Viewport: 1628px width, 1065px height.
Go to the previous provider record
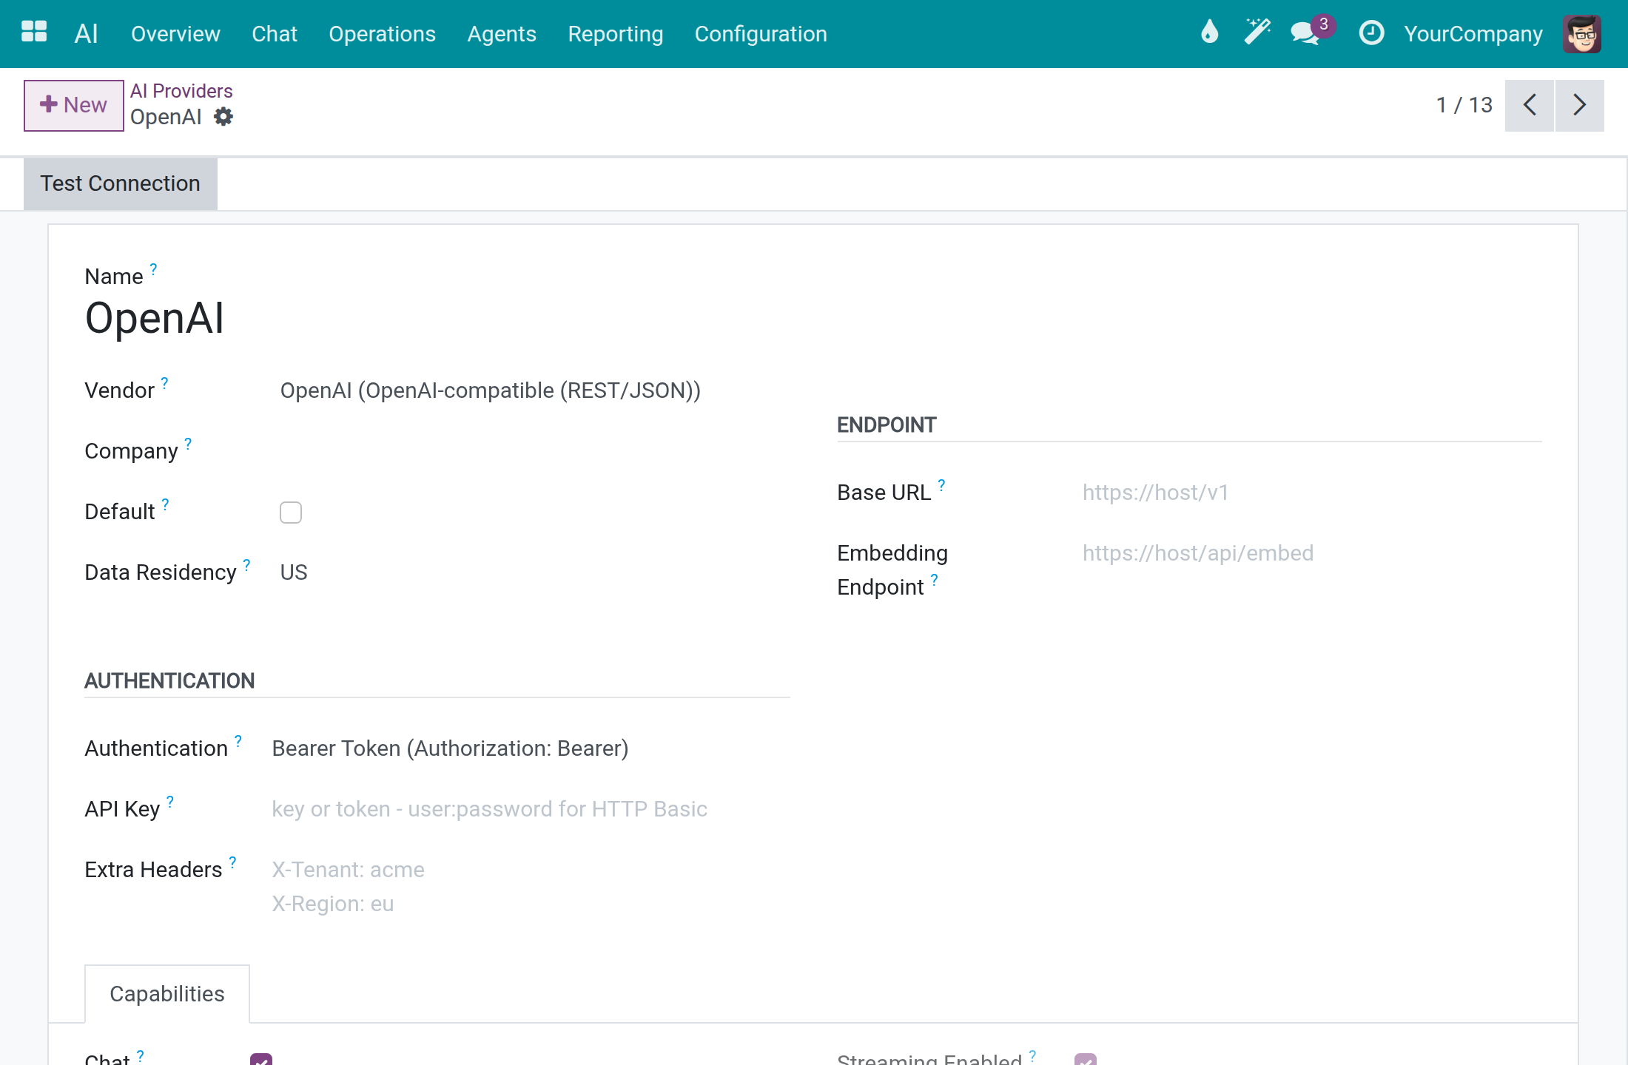click(1530, 105)
